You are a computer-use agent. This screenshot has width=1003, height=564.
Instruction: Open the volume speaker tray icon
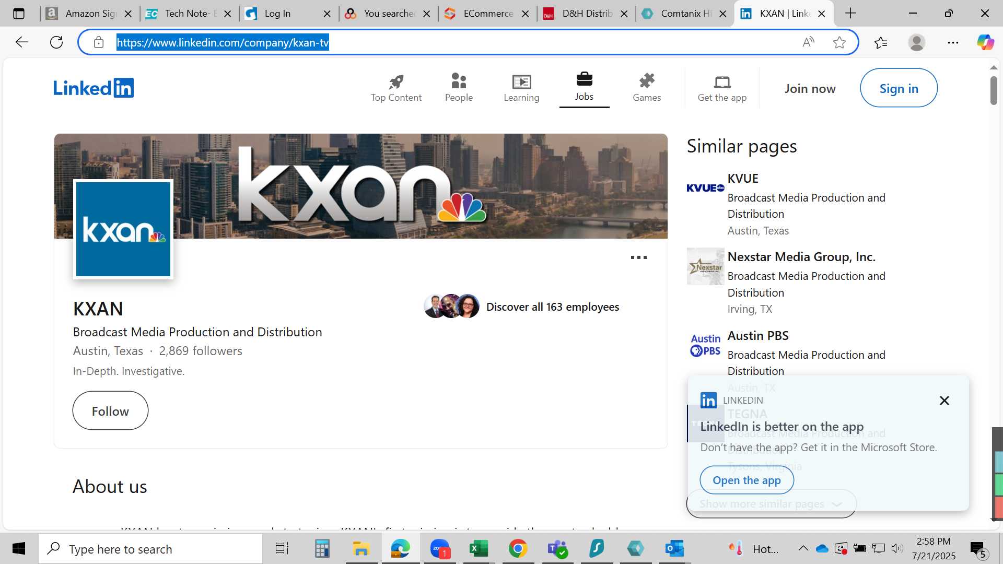tap(897, 548)
